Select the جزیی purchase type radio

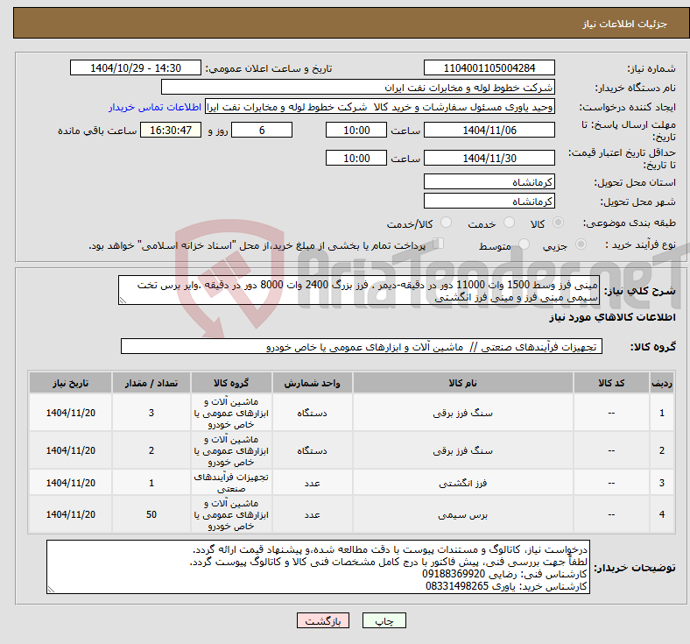(581, 244)
